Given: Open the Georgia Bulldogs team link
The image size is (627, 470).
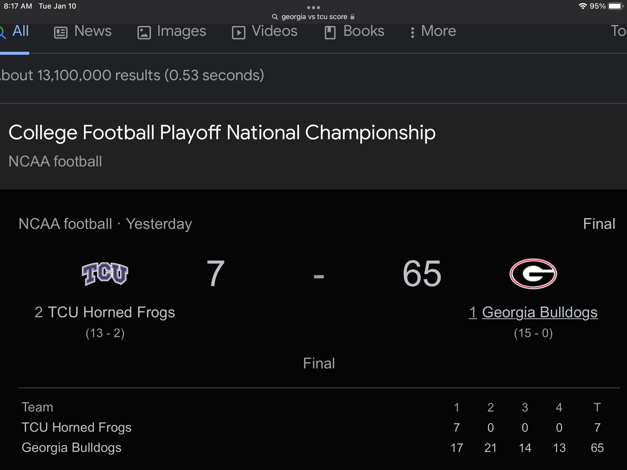Looking at the screenshot, I should coord(539,312).
